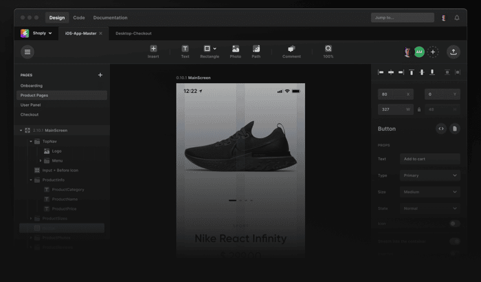Open the Type dropdown set to Primary

point(429,175)
